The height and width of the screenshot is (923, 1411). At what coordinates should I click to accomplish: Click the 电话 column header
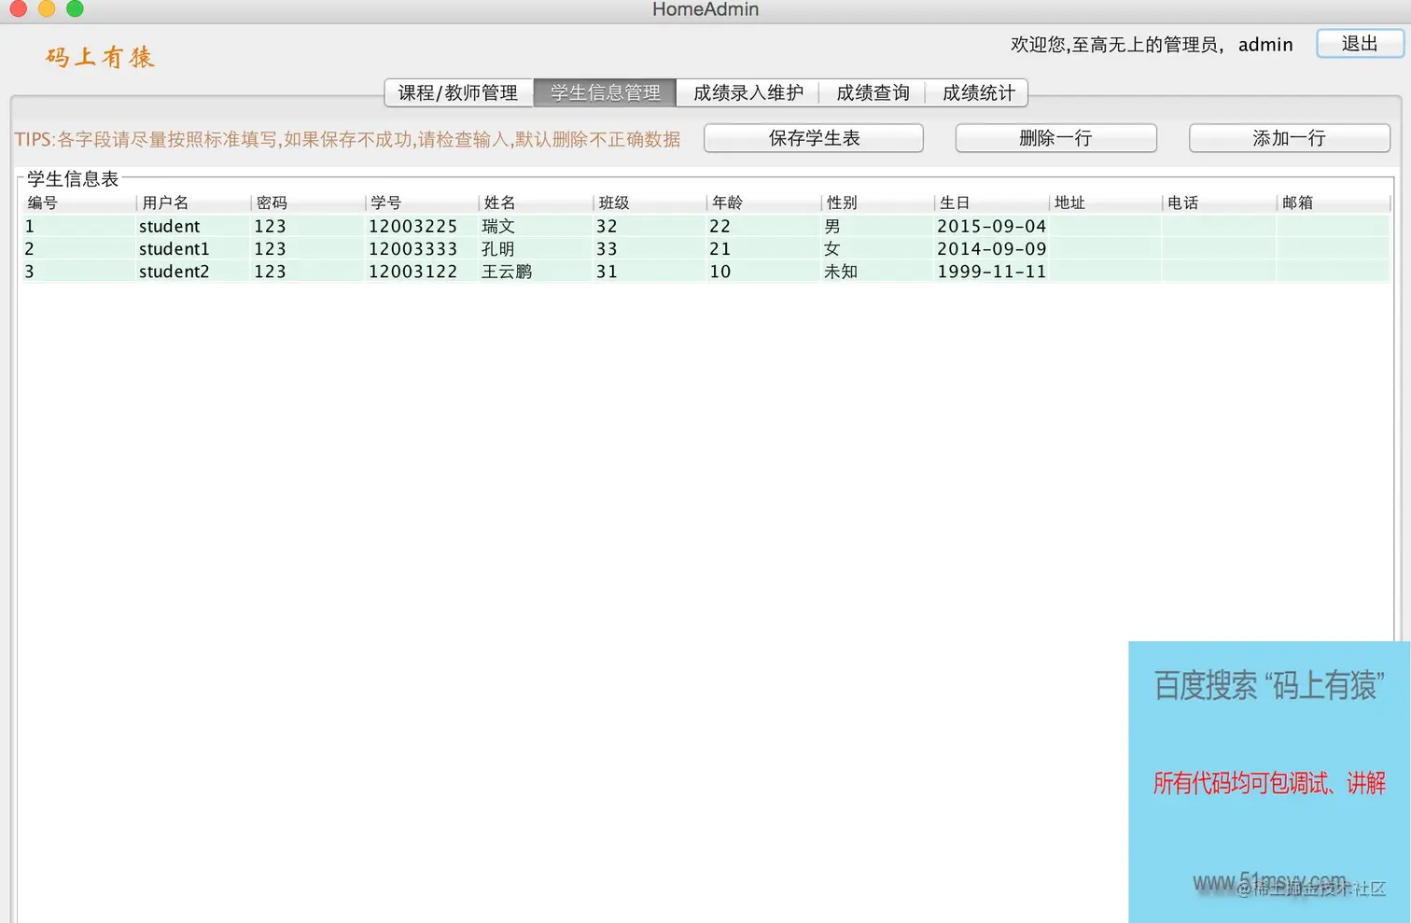click(x=1220, y=203)
